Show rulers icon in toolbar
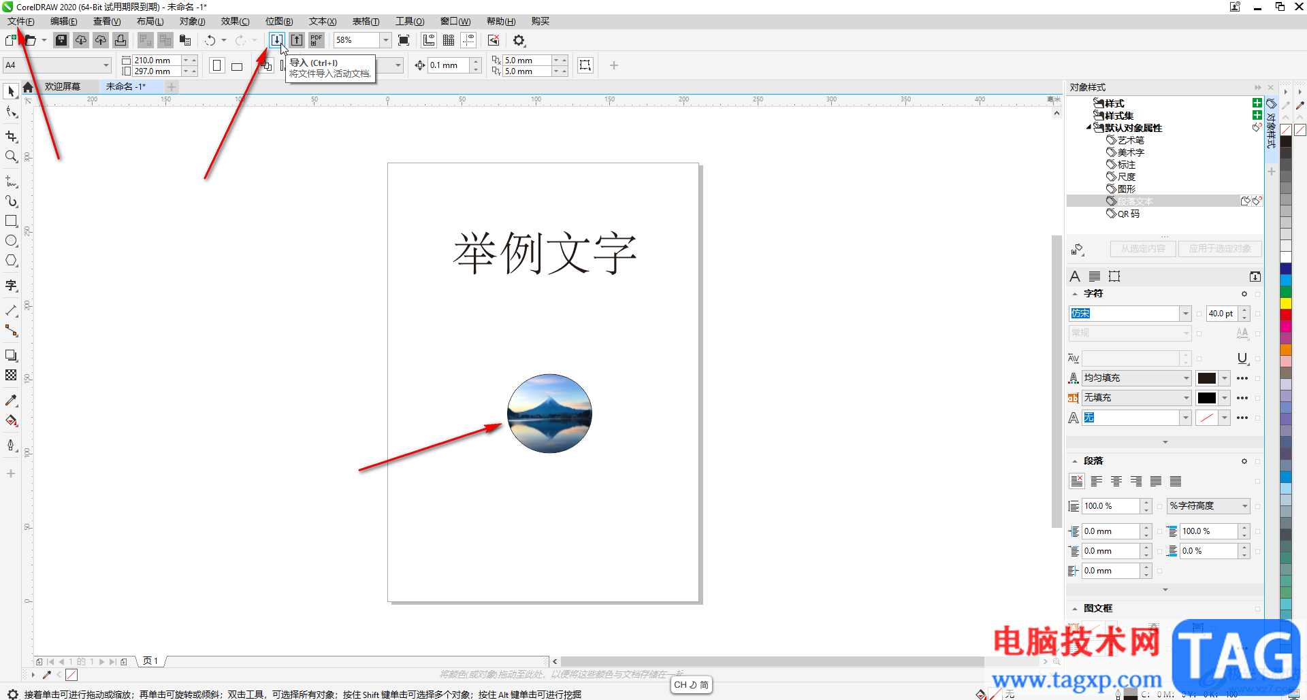The height and width of the screenshot is (700, 1307). (429, 40)
